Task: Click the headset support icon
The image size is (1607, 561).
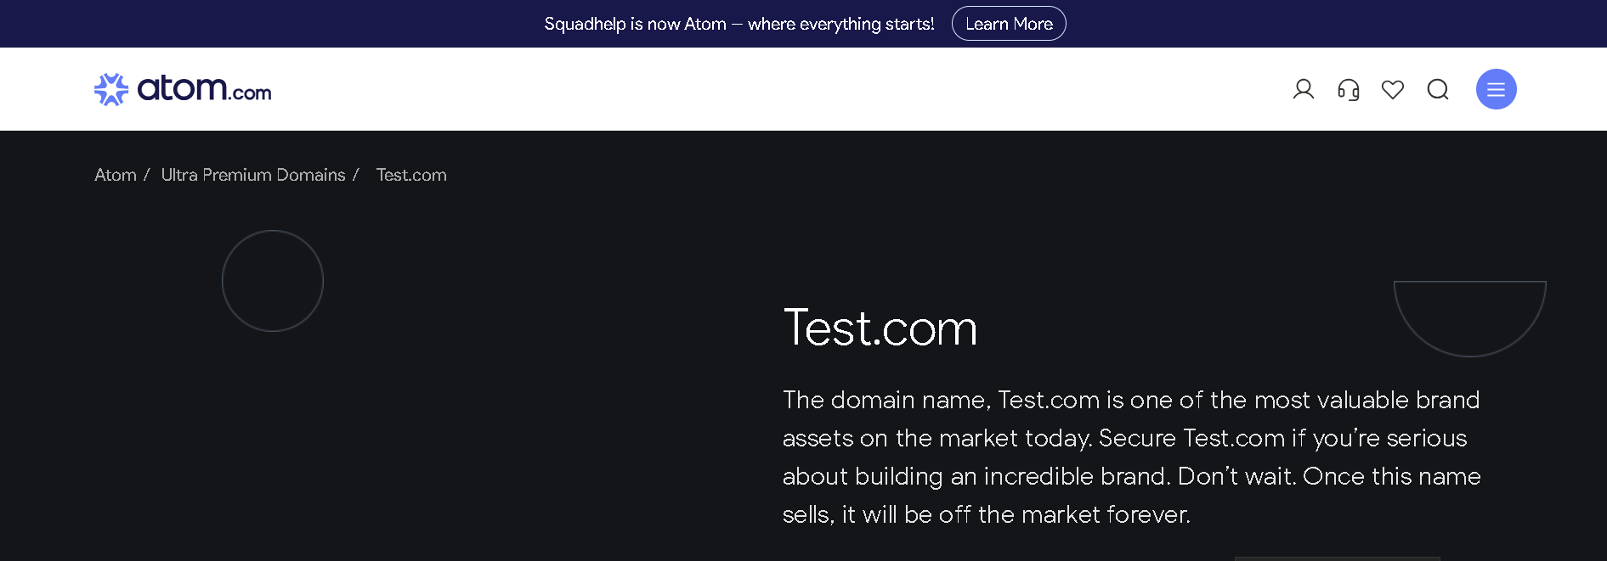Action: 1349,89
